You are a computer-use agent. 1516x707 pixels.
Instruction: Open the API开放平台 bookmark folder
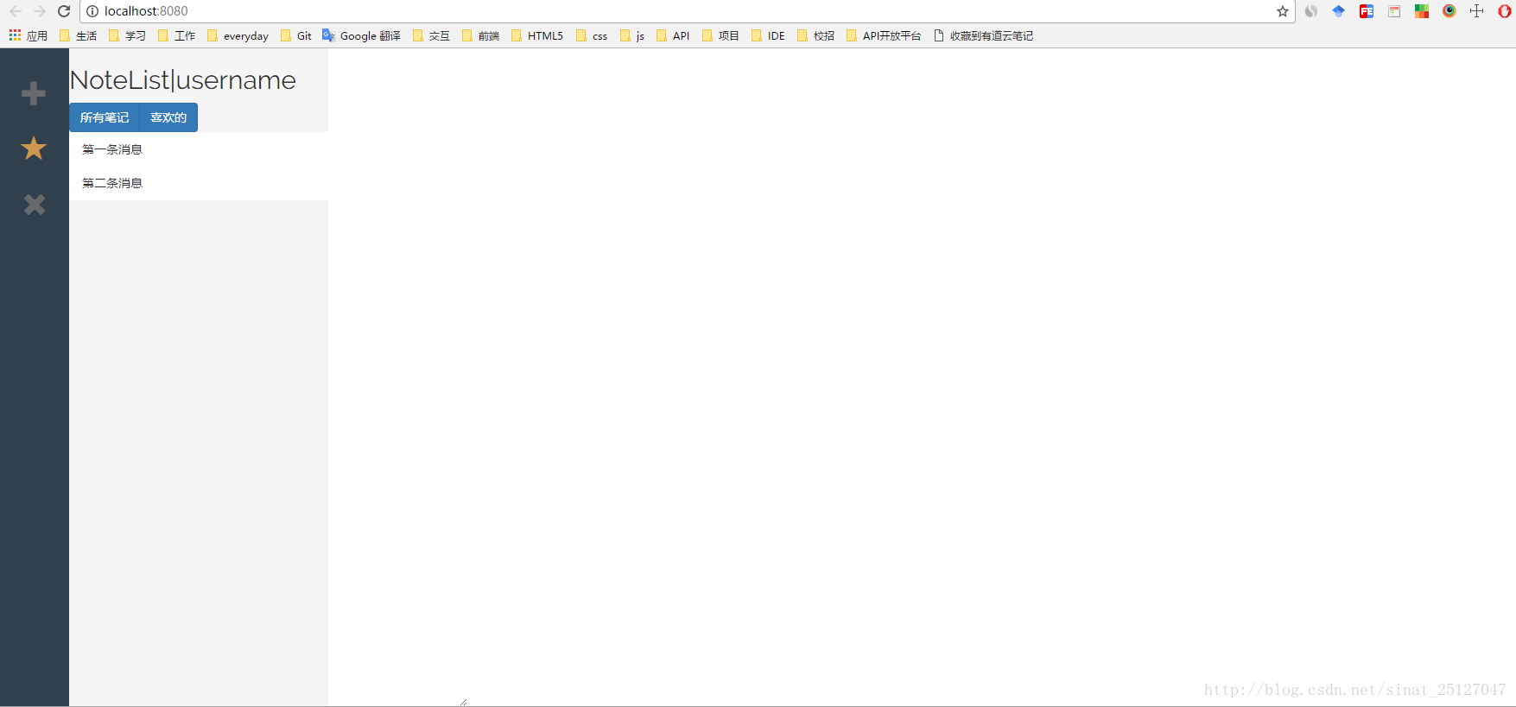pos(884,35)
